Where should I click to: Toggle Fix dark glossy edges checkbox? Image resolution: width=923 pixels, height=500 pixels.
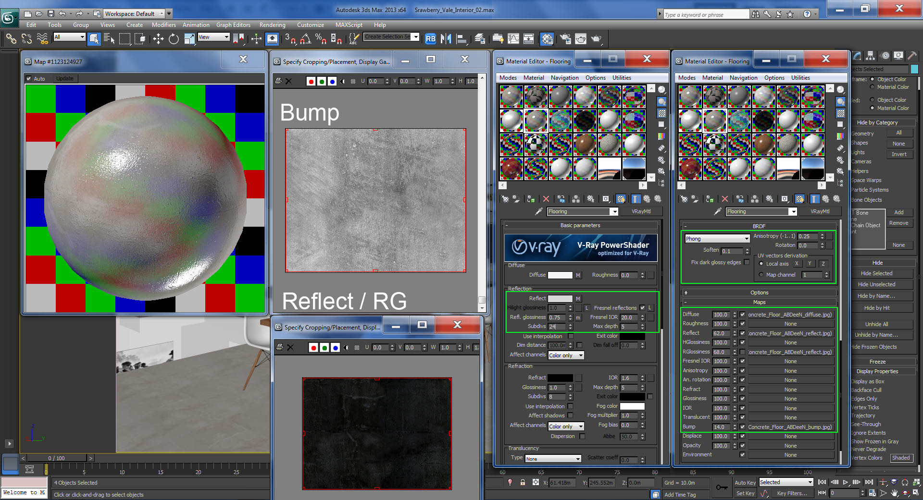click(747, 262)
